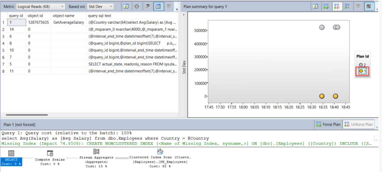Viewport: 382px width, 172px height.
Task: Click the compare plans icon in plan summary toolbar
Action: pos(347,7)
